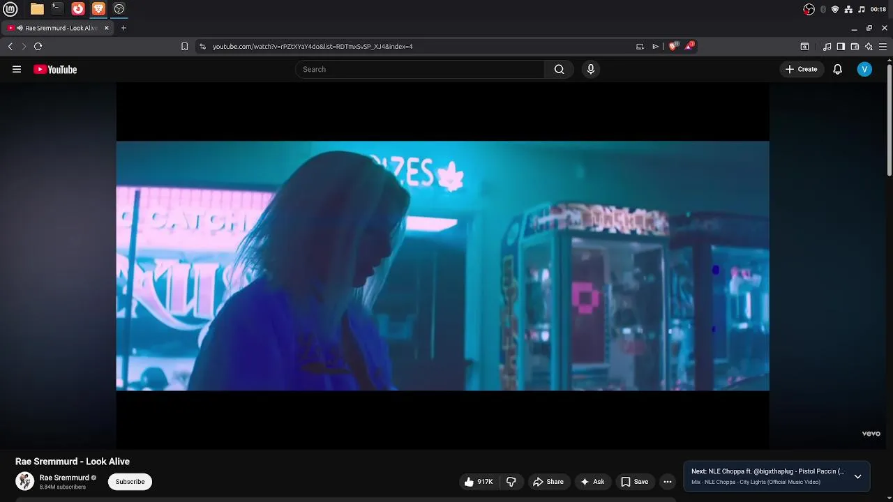Viewport: 893px width, 502px height.
Task: Open more actions three-dot menu
Action: coord(668,482)
